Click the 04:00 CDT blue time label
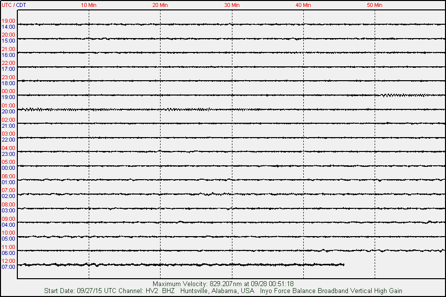Image resolution: width=446 pixels, height=297 pixels. click(x=8, y=225)
